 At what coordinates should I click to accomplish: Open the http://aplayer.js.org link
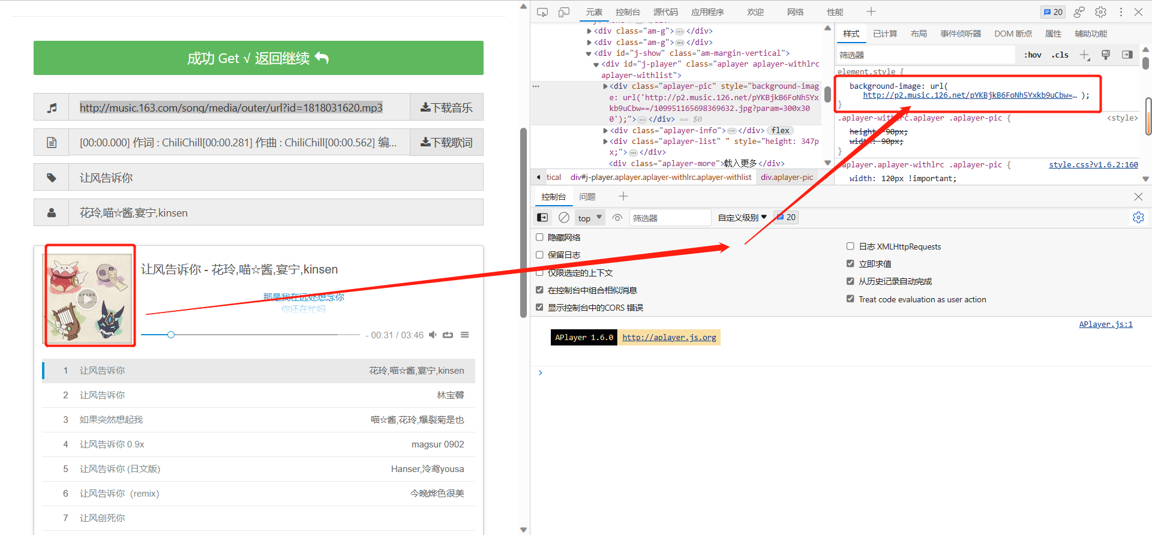coord(669,338)
